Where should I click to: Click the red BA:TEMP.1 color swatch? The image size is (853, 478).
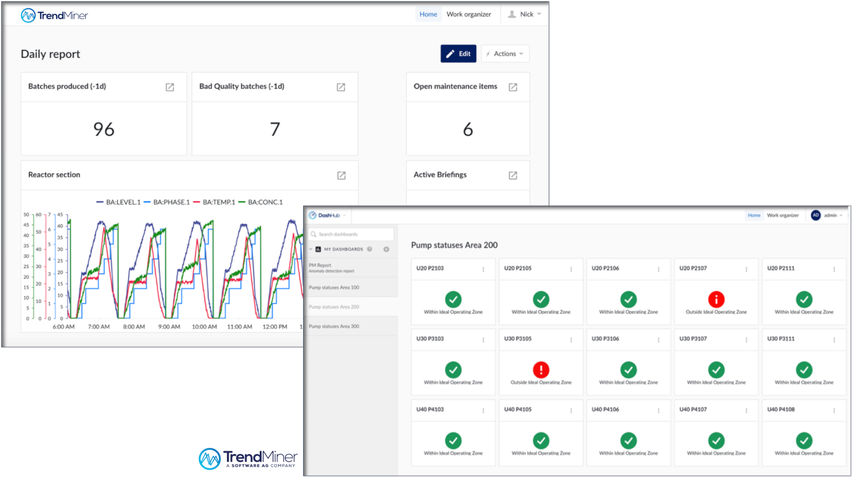point(197,201)
